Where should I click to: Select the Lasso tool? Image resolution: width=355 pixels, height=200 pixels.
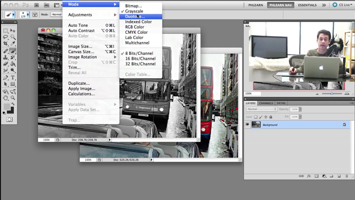pyautogui.click(x=5, y=37)
